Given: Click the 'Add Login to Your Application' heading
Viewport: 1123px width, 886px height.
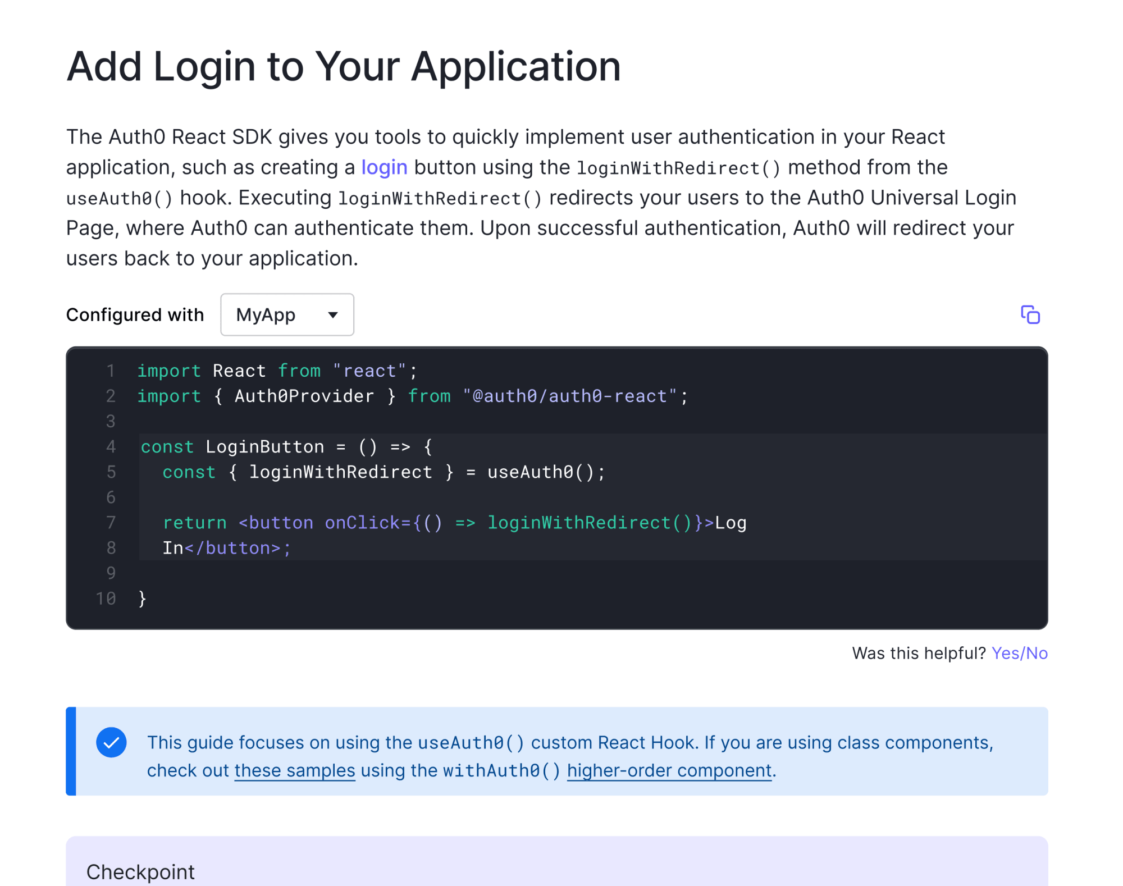Looking at the screenshot, I should point(344,67).
